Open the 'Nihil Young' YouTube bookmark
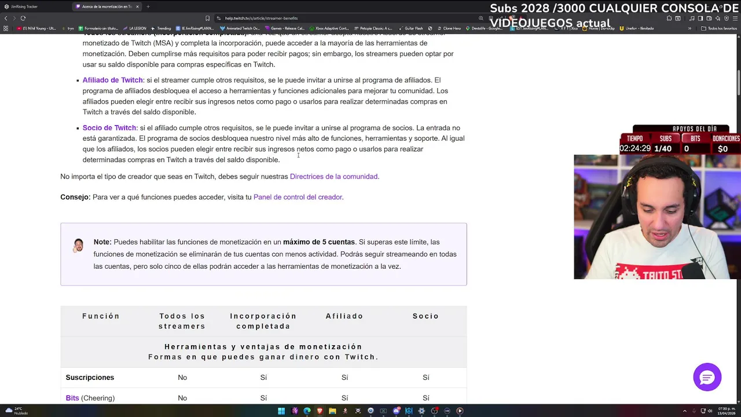Viewport: 741px width, 417px height. coord(36,28)
